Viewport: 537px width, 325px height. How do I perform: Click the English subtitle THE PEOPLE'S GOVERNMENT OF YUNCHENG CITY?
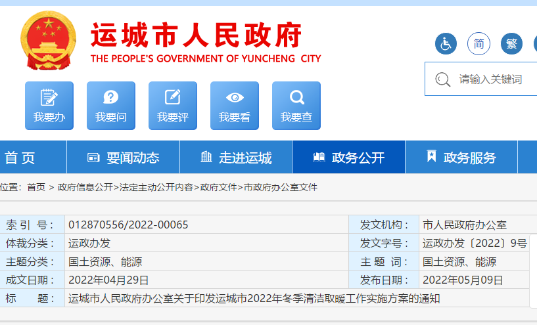(x=206, y=58)
